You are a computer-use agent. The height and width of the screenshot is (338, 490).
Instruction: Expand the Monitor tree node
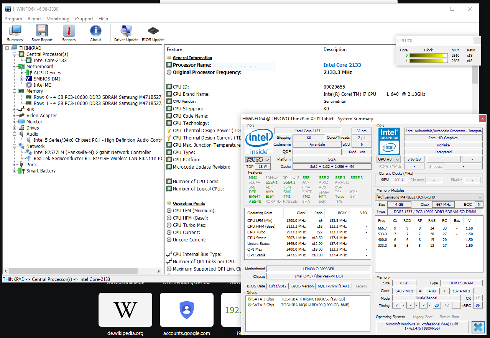(x=15, y=121)
